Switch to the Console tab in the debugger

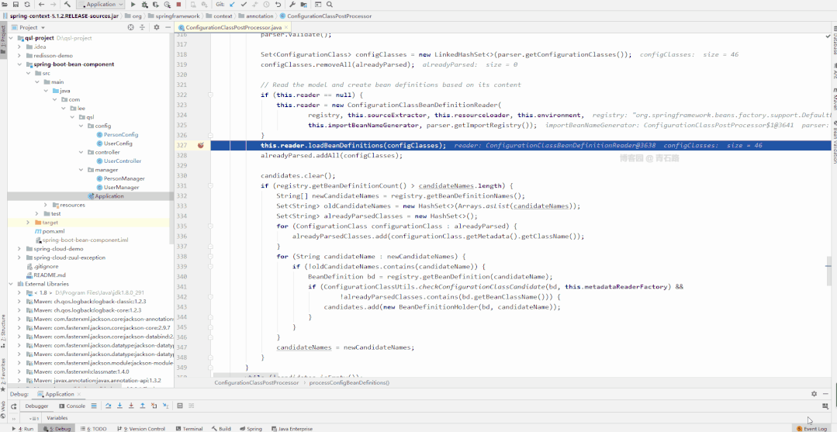click(x=71, y=406)
